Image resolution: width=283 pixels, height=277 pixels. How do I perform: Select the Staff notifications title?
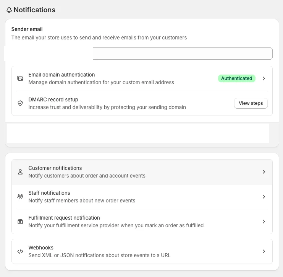pos(49,193)
